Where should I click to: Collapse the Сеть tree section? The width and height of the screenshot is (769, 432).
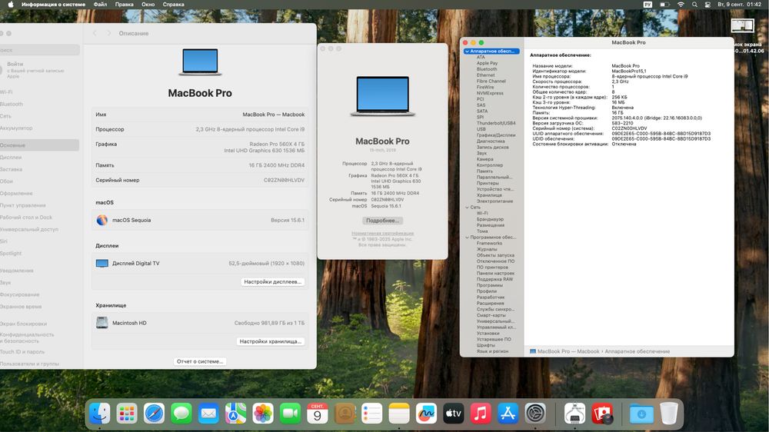point(467,208)
